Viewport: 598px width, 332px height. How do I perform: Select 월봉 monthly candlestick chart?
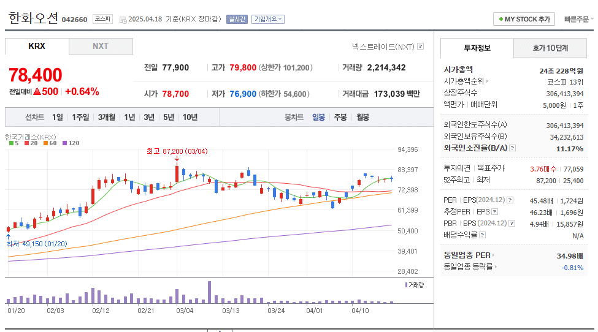pos(362,117)
